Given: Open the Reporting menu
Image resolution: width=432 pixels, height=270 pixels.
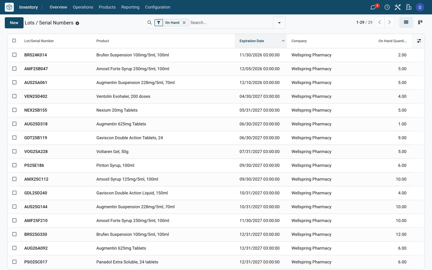Looking at the screenshot, I should pos(130,7).
